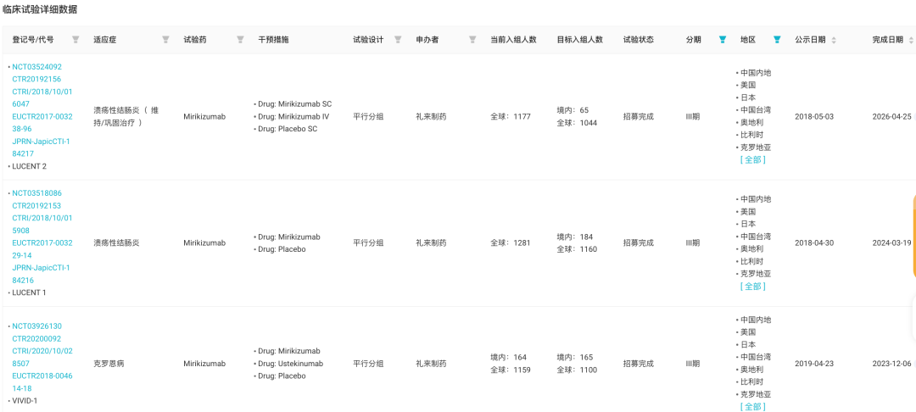Open trial link NCT03518086
The height and width of the screenshot is (412, 916).
coord(36,192)
